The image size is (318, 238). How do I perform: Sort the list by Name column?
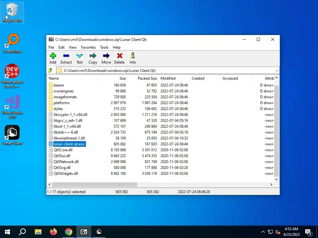pos(72,78)
